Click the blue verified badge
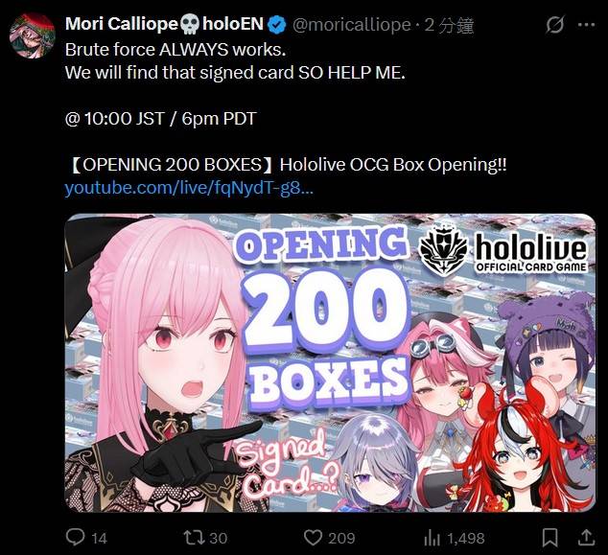This screenshot has height=555, width=608. [277, 24]
